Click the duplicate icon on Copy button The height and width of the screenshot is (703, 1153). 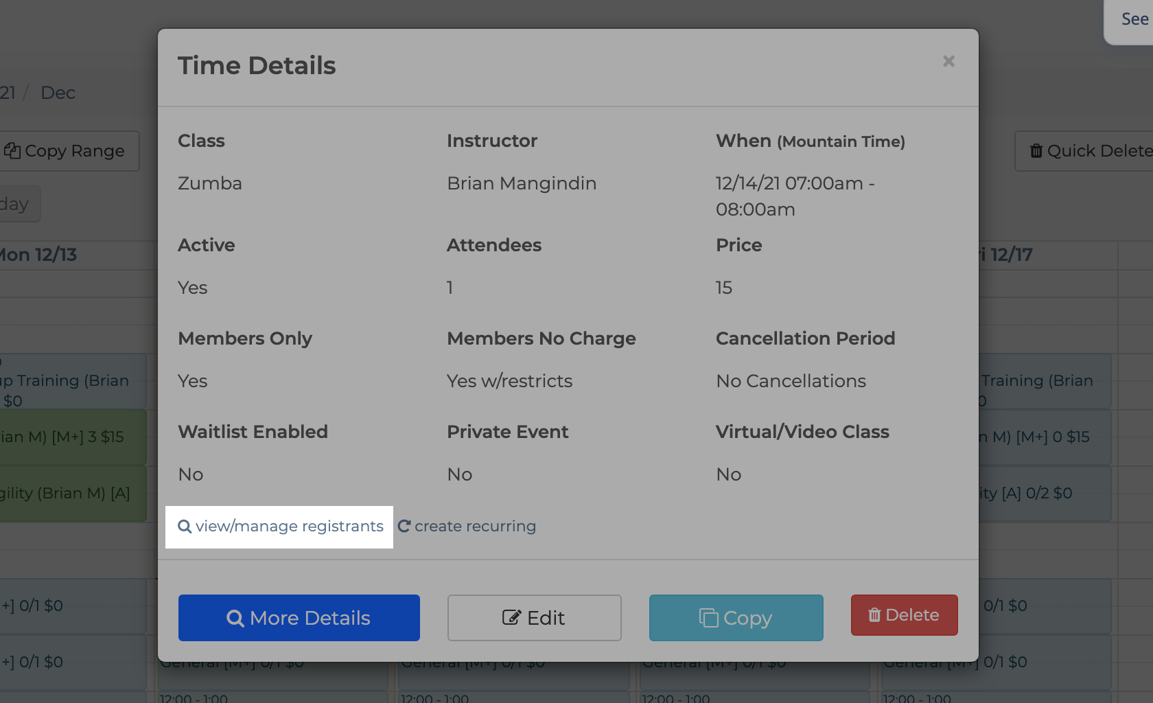[708, 618]
